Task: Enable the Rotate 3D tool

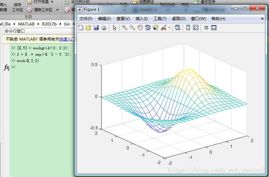Action: click(148, 28)
